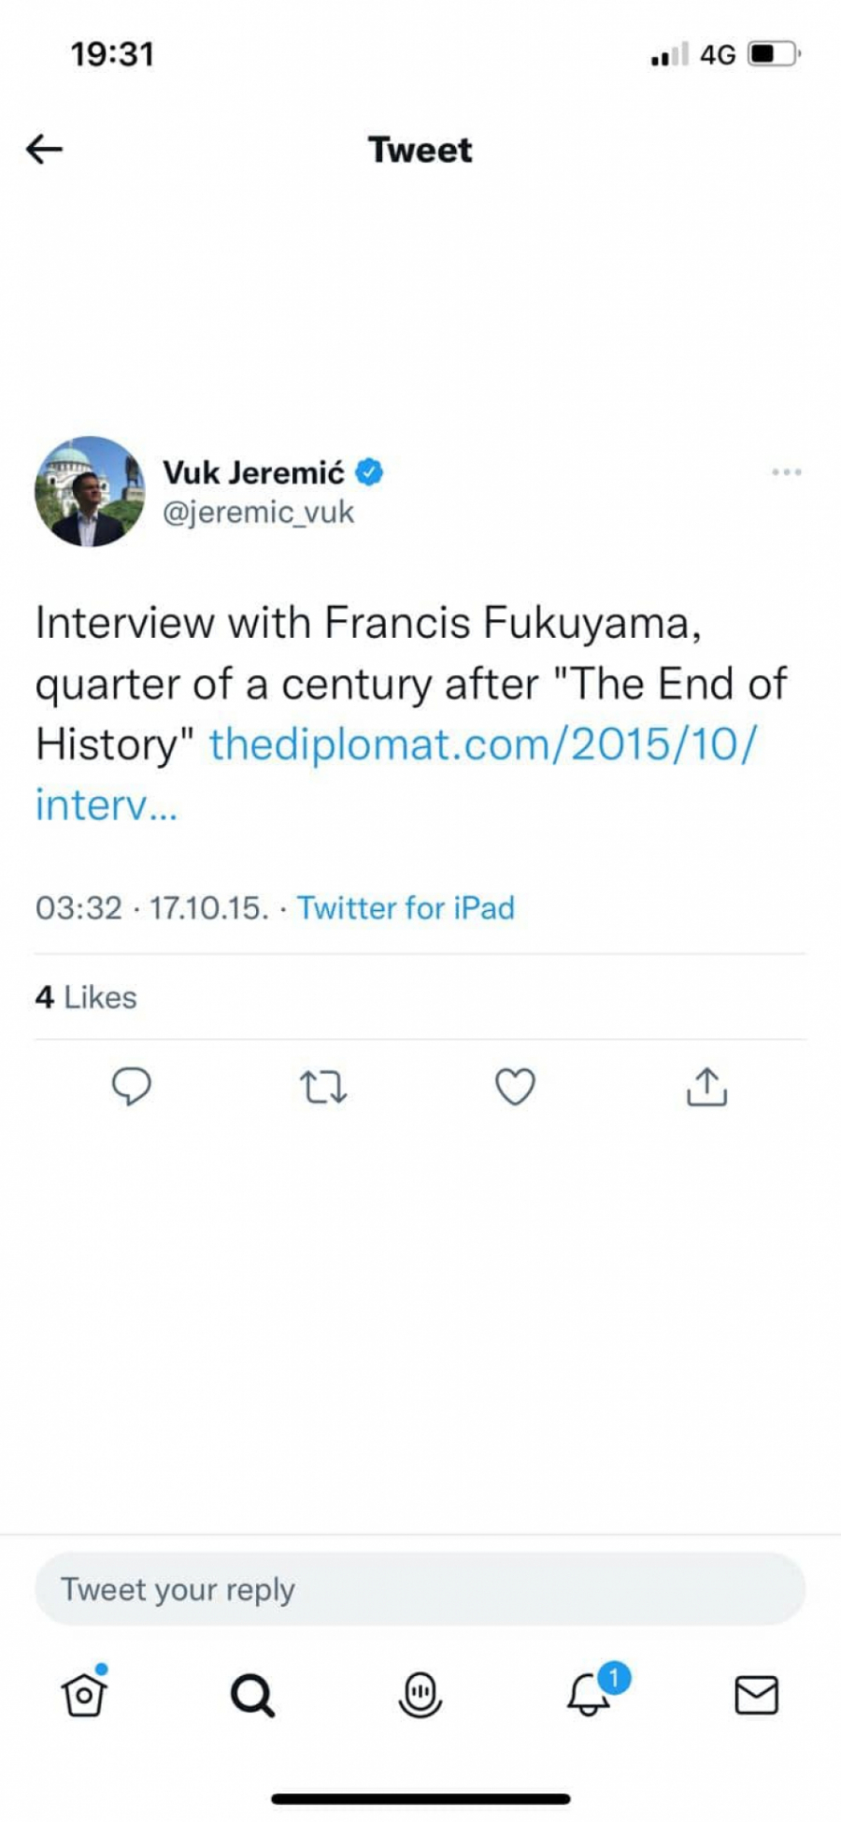
Task: Retweet this tweet
Action: coord(323,1087)
